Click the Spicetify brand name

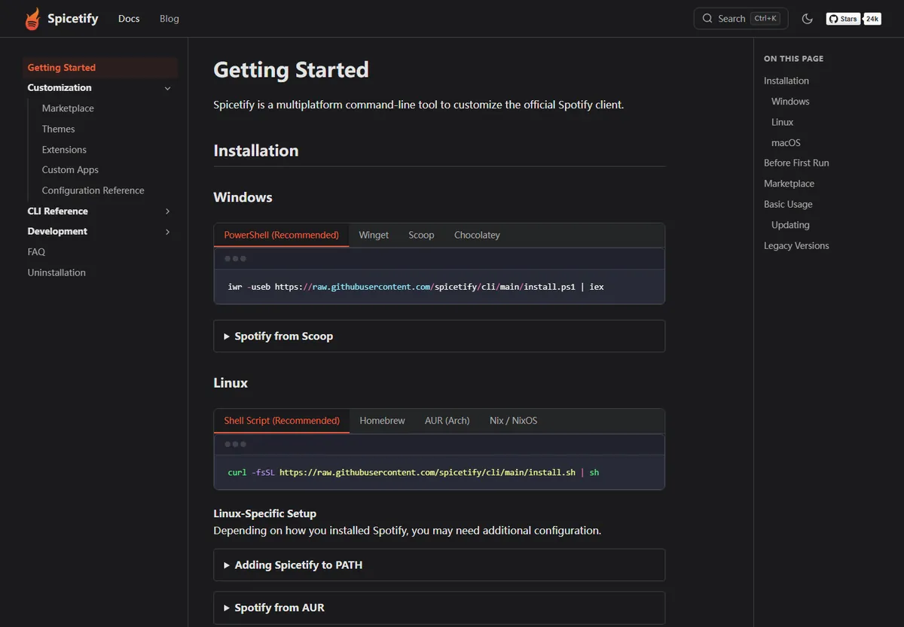click(73, 19)
